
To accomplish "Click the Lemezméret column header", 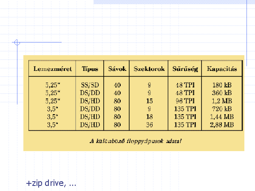I will click(x=52, y=69).
